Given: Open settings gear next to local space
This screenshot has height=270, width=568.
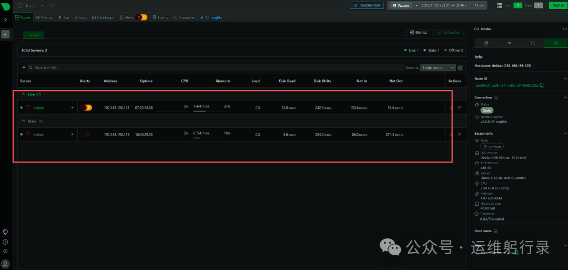Looking at the screenshot, I should click(52, 5).
